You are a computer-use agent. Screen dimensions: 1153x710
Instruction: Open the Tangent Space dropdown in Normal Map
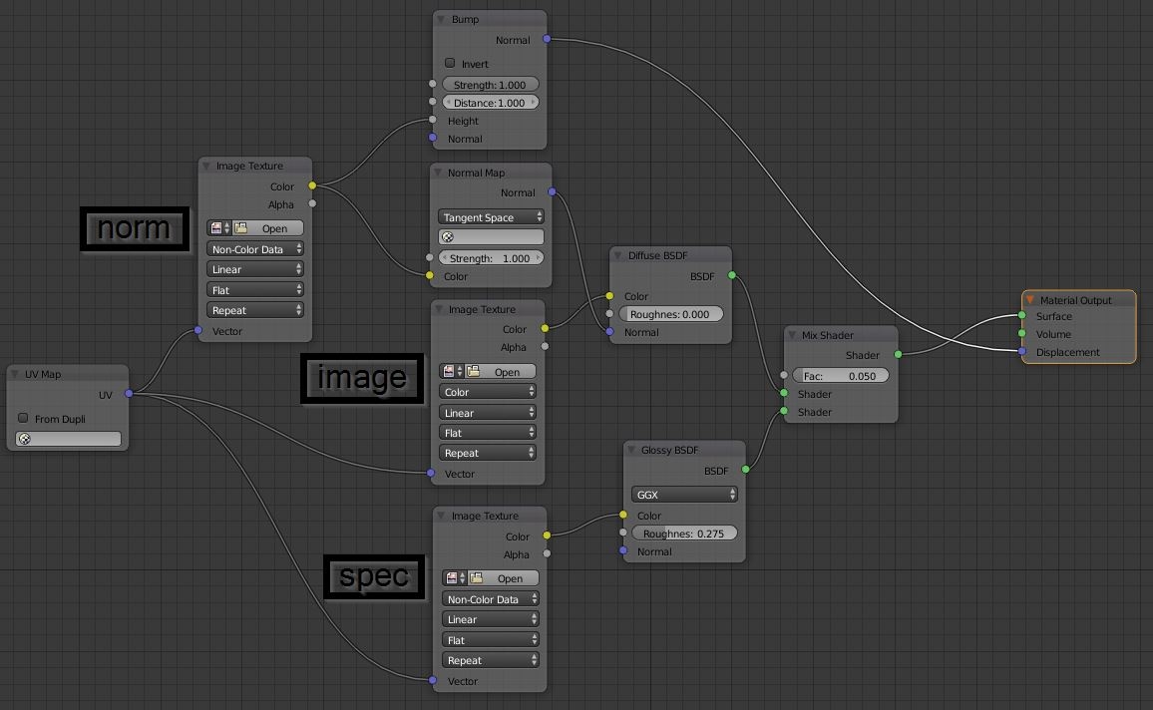(491, 217)
